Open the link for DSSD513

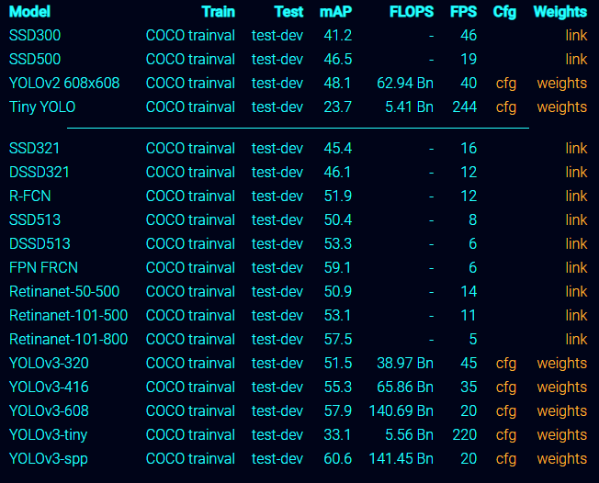click(576, 243)
